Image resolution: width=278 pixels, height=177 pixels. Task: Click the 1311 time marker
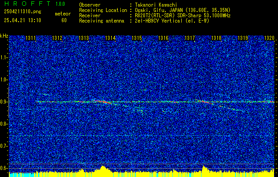click(30, 38)
